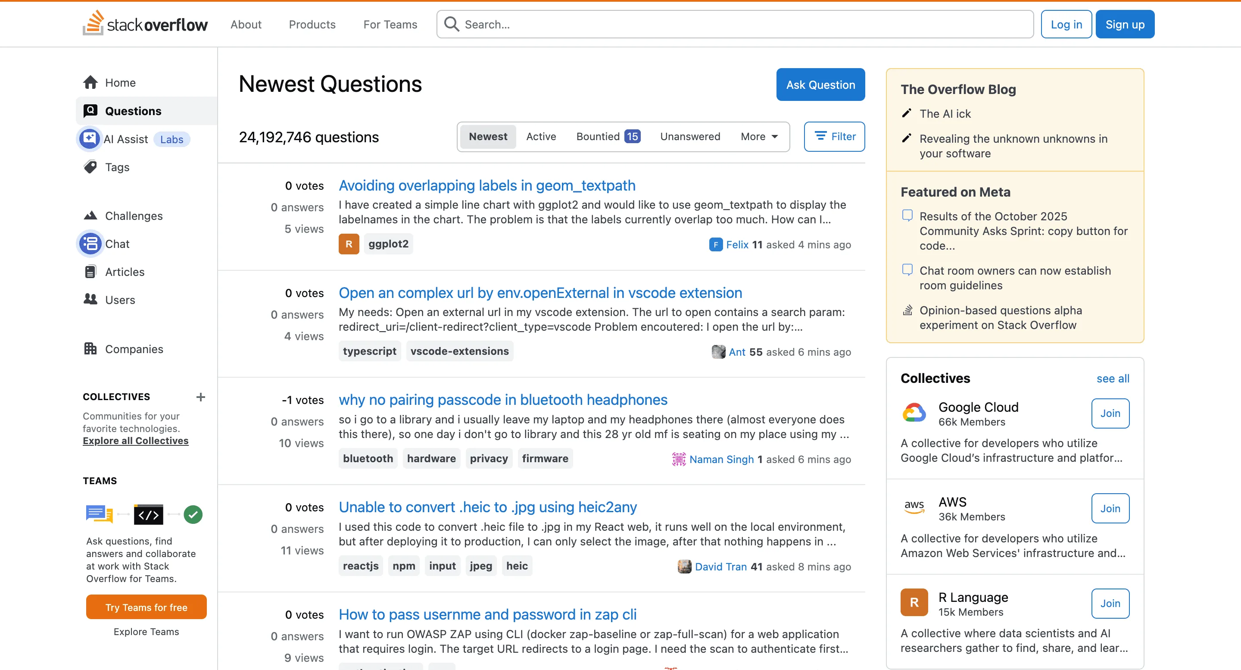Click the Ask Question button

(x=820, y=85)
